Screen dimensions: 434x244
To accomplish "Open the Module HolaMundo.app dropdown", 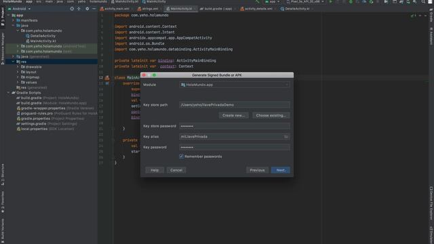I will click(235, 85).
